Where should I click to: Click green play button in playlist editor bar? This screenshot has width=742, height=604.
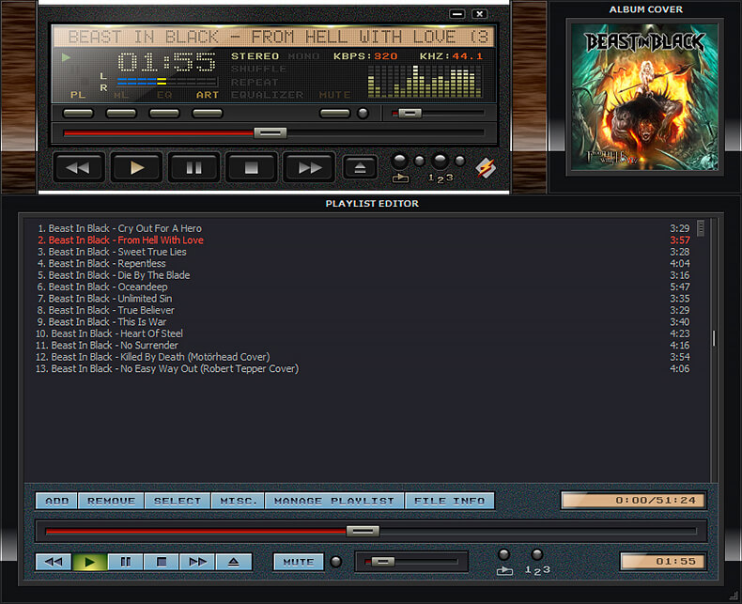click(89, 562)
